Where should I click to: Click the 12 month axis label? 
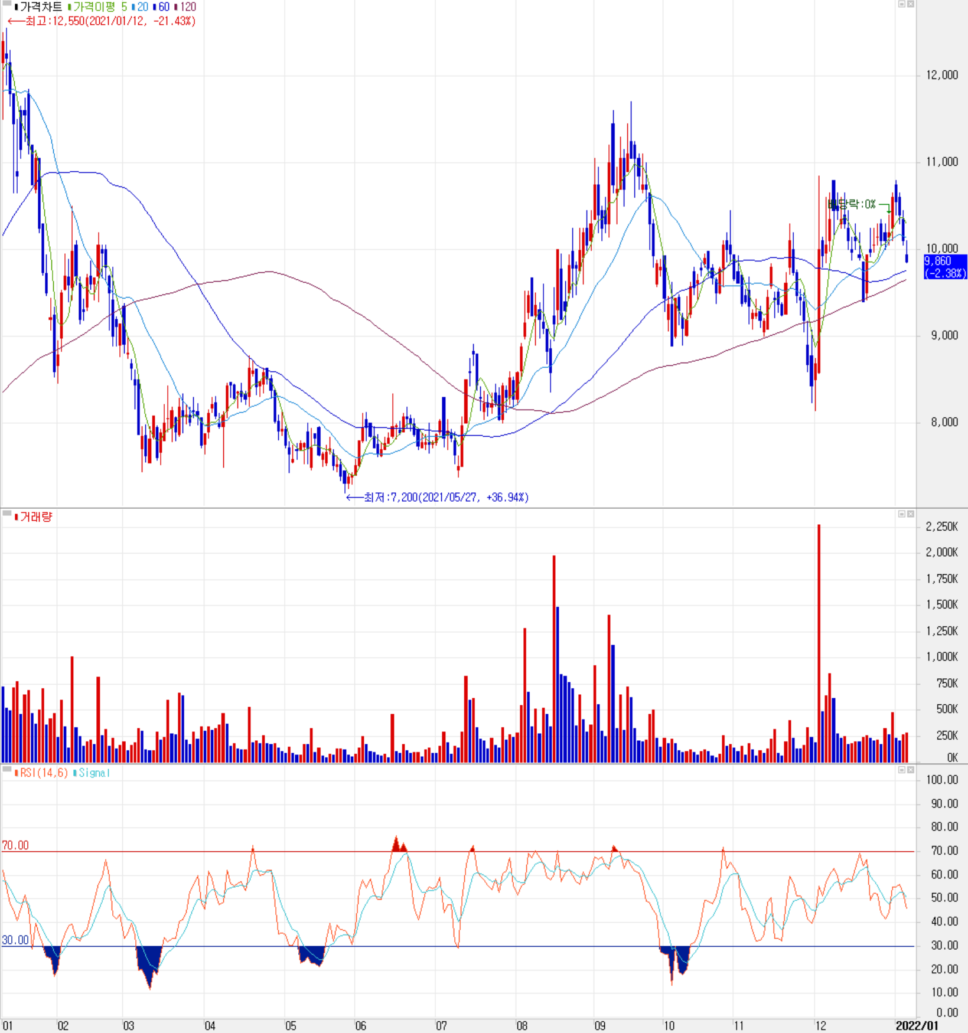(x=820, y=1026)
